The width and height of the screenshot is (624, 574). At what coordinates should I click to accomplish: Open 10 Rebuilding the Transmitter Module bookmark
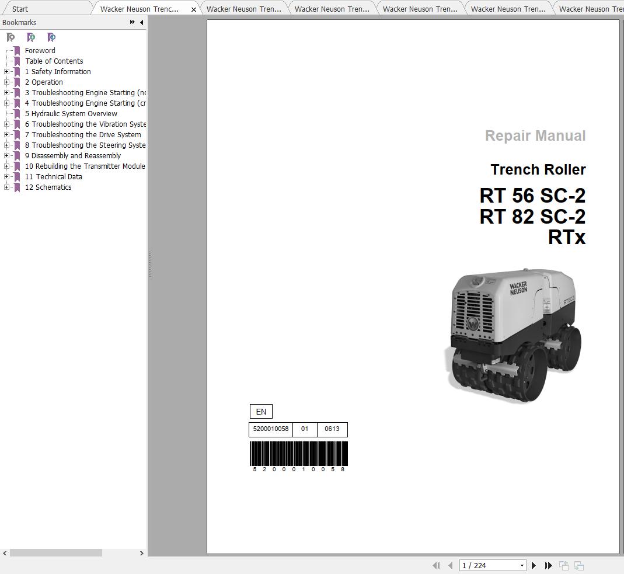[x=85, y=166]
